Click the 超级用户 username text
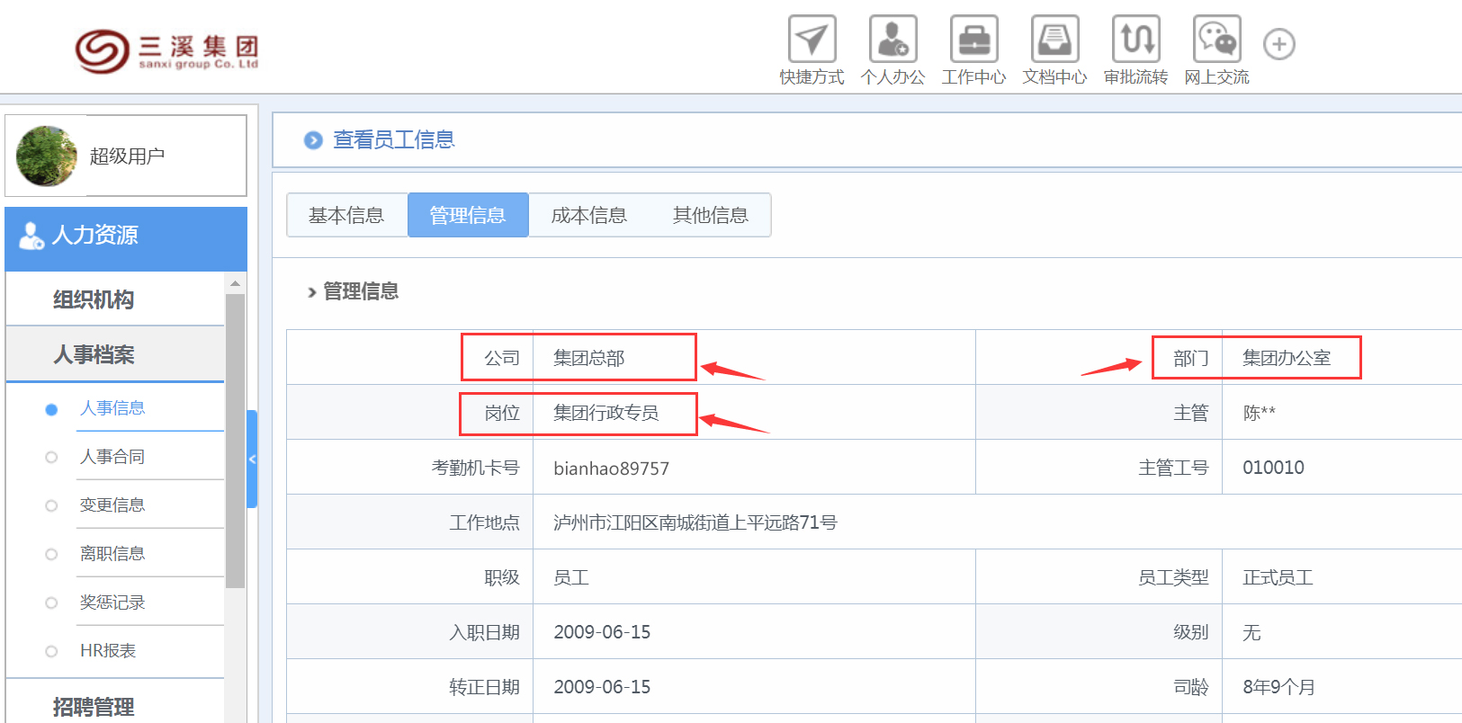The width and height of the screenshot is (1462, 723). [127, 156]
